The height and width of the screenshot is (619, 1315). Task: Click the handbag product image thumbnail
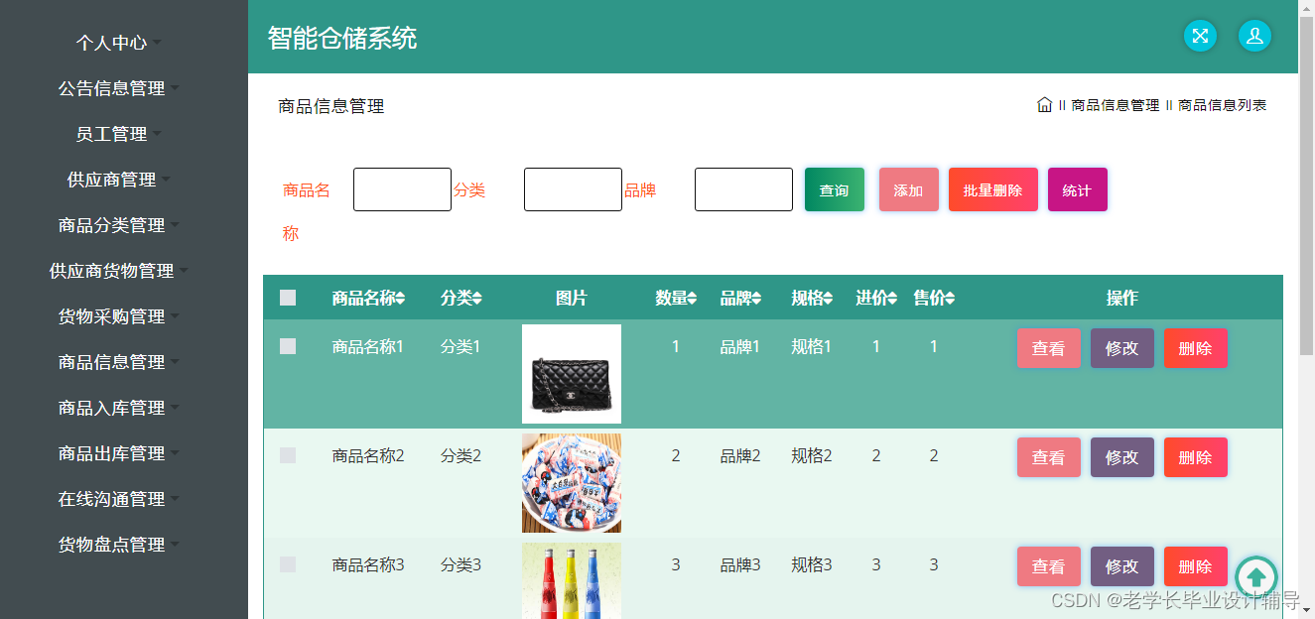pyautogui.click(x=571, y=374)
